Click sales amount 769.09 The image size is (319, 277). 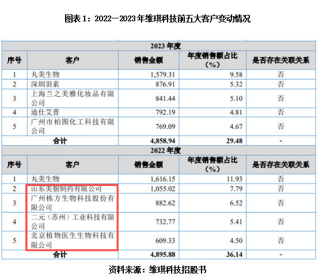point(165,126)
